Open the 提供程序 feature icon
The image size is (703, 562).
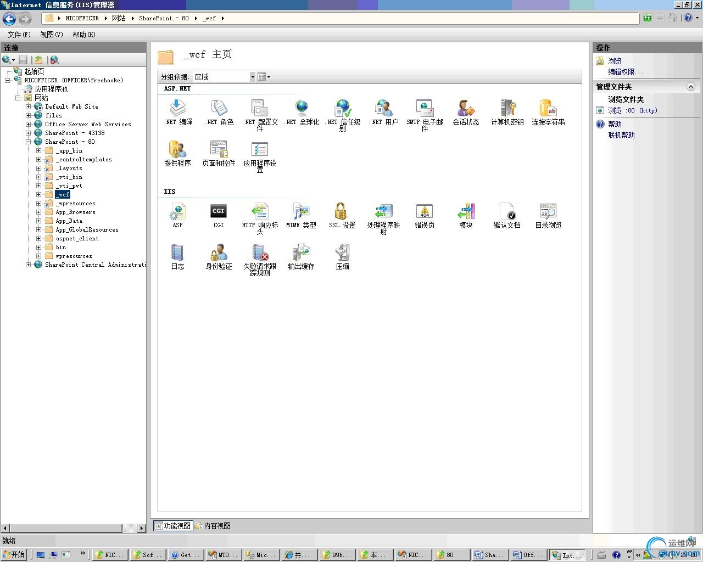(177, 153)
